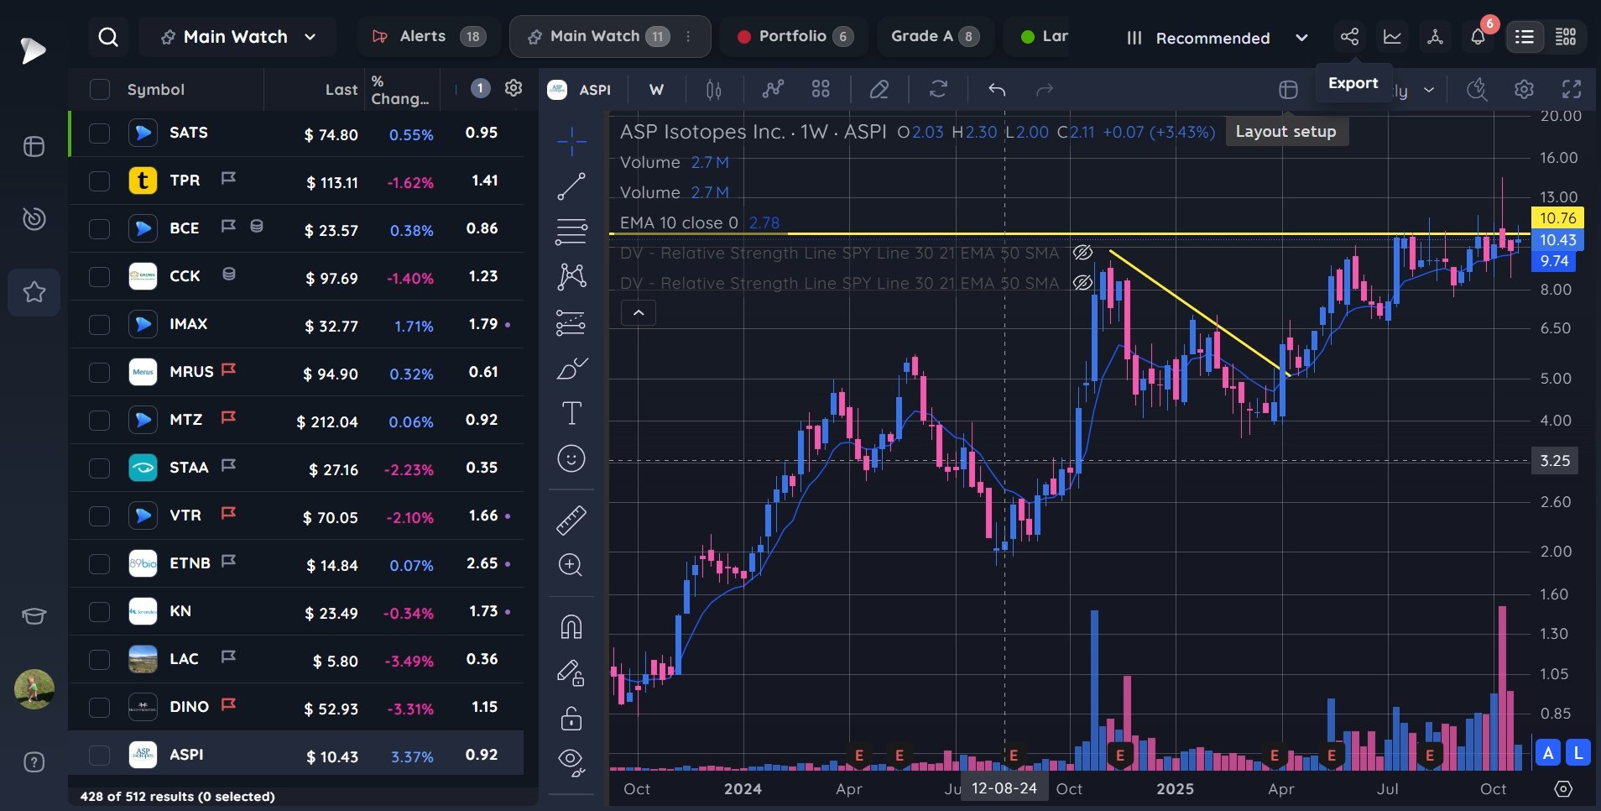Open the search magnifier
The height and width of the screenshot is (811, 1601).
tap(108, 37)
